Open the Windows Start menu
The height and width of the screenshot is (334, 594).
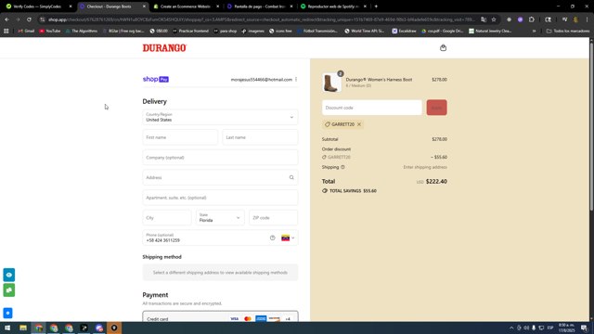pos(7,328)
